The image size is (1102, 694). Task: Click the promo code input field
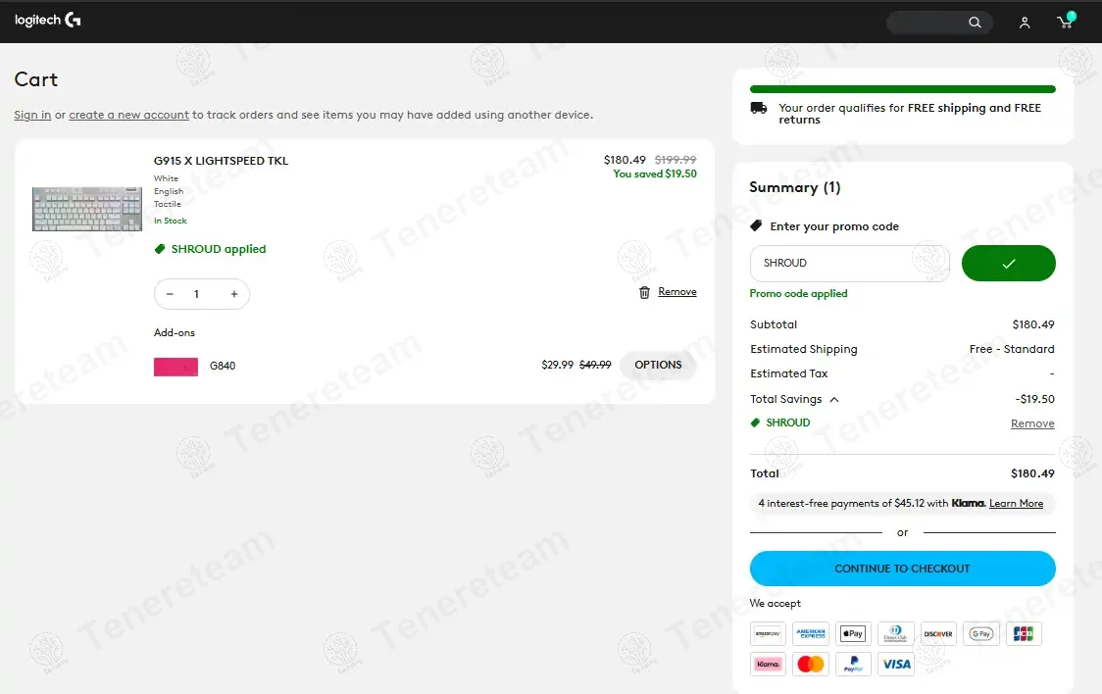(849, 264)
